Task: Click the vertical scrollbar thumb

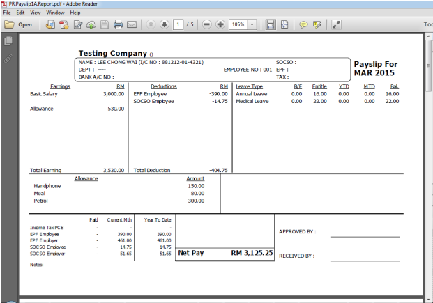Action: pyautogui.click(x=428, y=65)
